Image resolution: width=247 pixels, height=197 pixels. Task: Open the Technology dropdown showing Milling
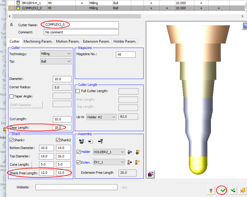[56, 54]
